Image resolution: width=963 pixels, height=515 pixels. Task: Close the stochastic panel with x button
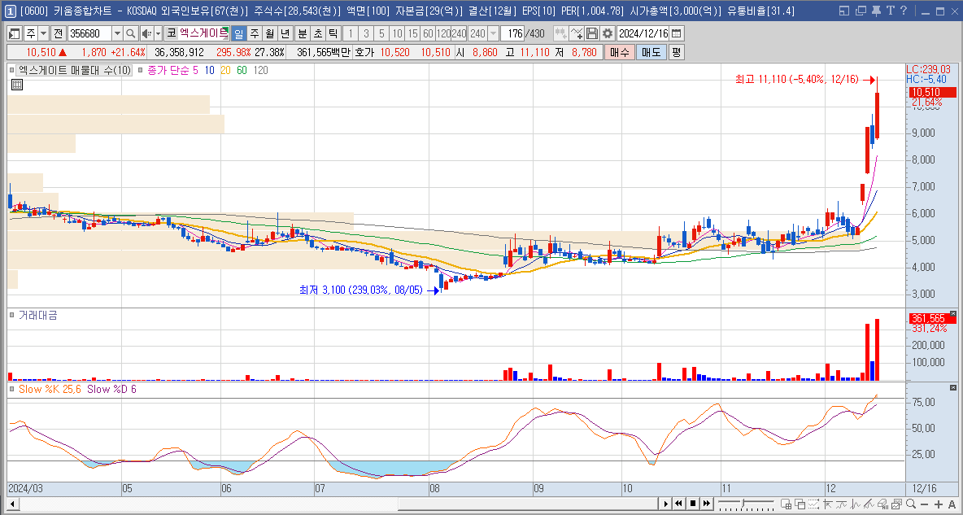(x=953, y=388)
